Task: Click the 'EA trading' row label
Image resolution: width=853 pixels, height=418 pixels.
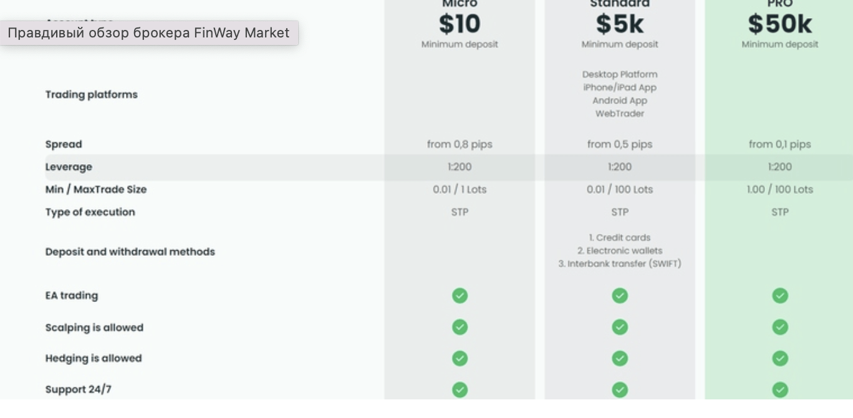Action: point(71,296)
